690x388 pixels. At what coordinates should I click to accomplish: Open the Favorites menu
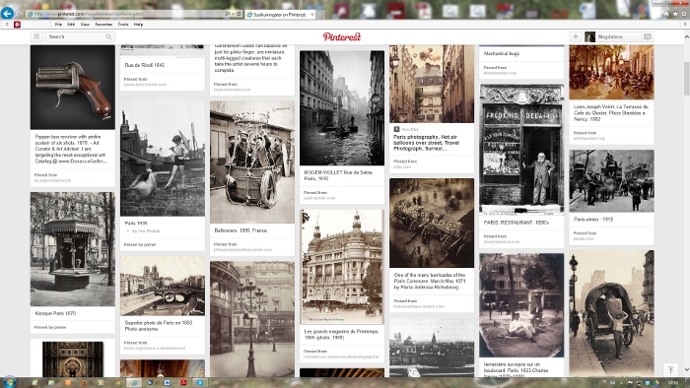[103, 25]
